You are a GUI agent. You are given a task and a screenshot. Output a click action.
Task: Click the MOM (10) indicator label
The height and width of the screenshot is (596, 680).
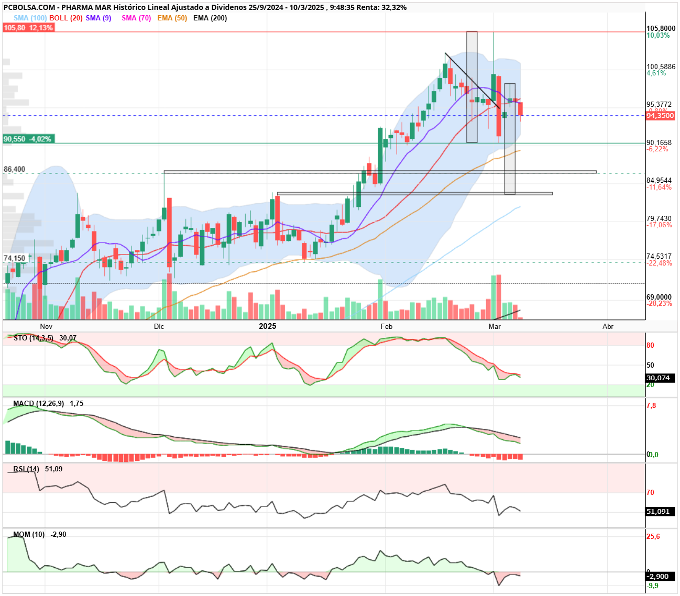click(x=29, y=535)
